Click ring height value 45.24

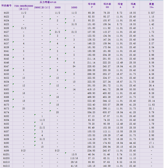[x=133, y=147]
